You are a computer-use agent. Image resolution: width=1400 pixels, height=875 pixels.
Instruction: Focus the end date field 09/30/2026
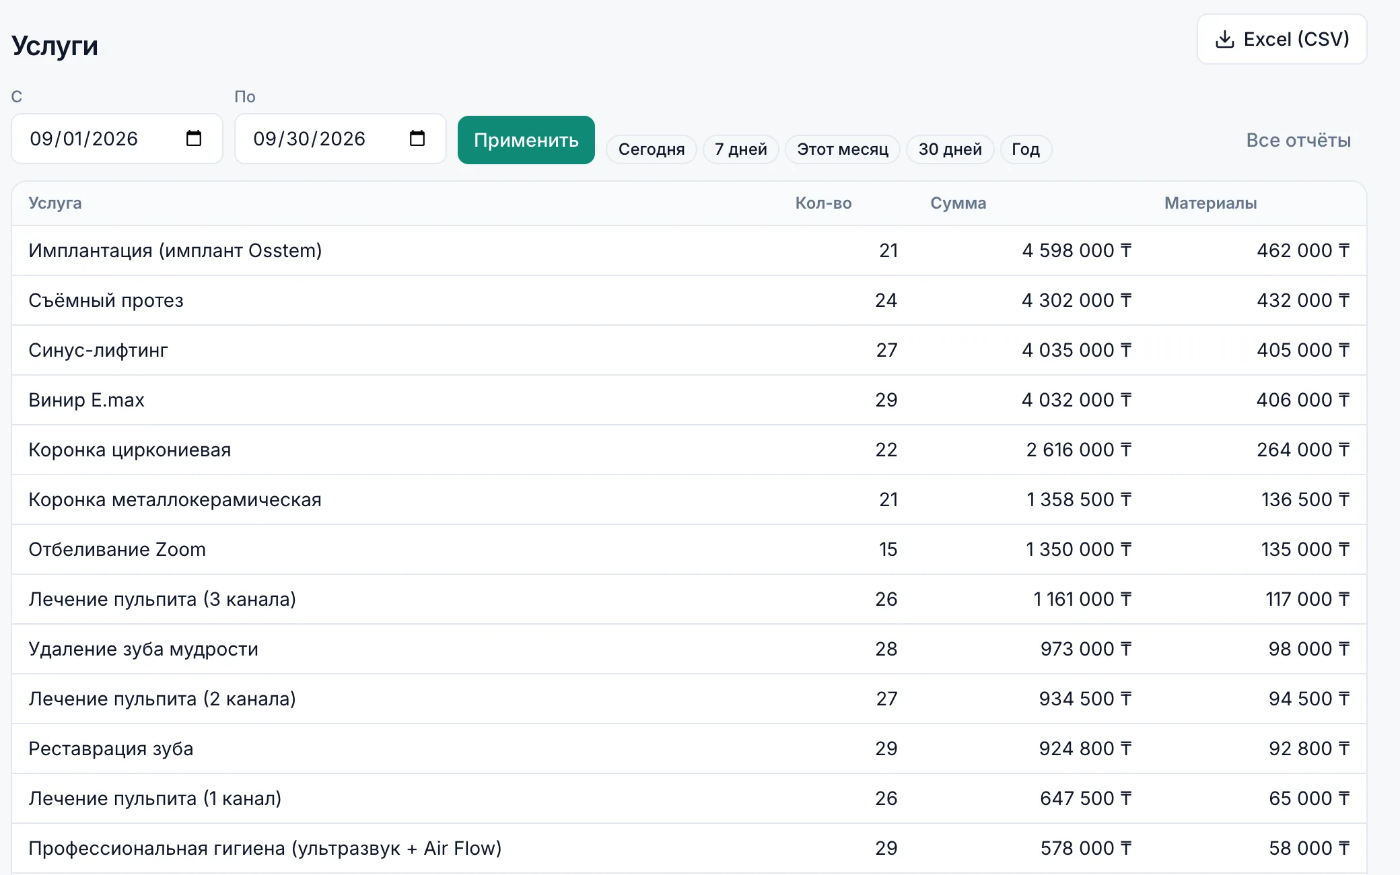pyautogui.click(x=341, y=139)
